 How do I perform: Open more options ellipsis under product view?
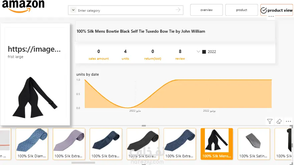click(271, 16)
